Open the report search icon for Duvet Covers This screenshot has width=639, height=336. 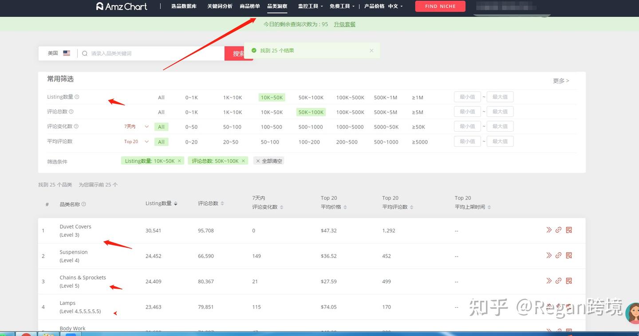tap(569, 230)
